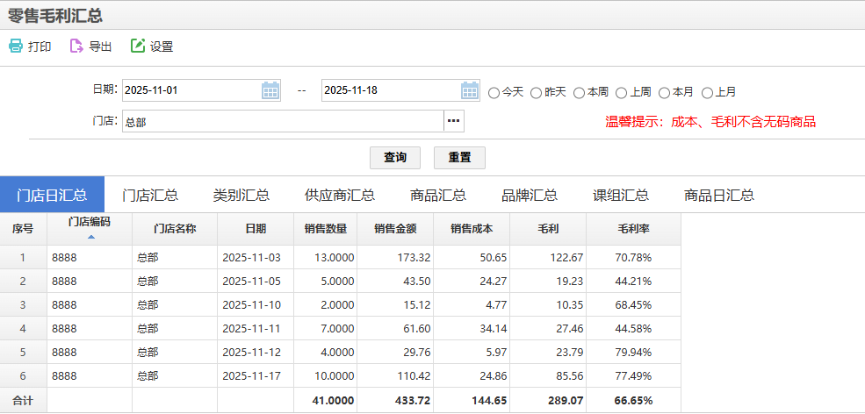Click the 门店 store input field
Image resolution: width=865 pixels, height=414 pixels.
[282, 121]
